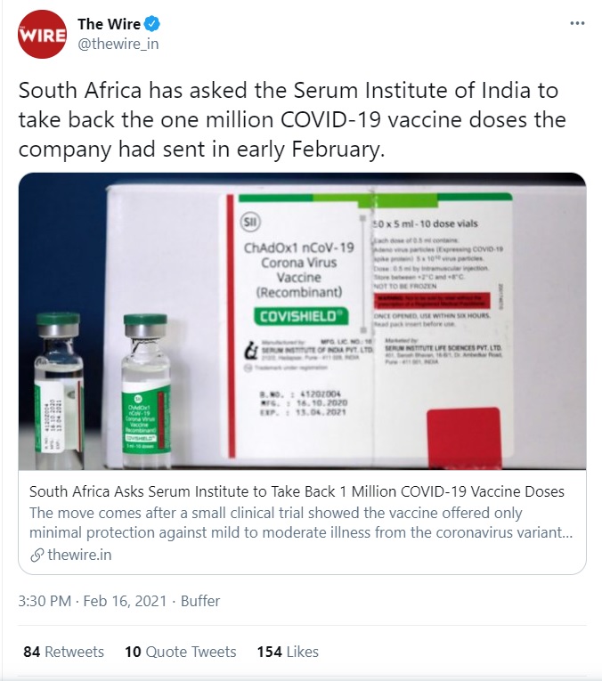Open the article headline about Serum Institute
This screenshot has height=681, width=602.
[297, 491]
